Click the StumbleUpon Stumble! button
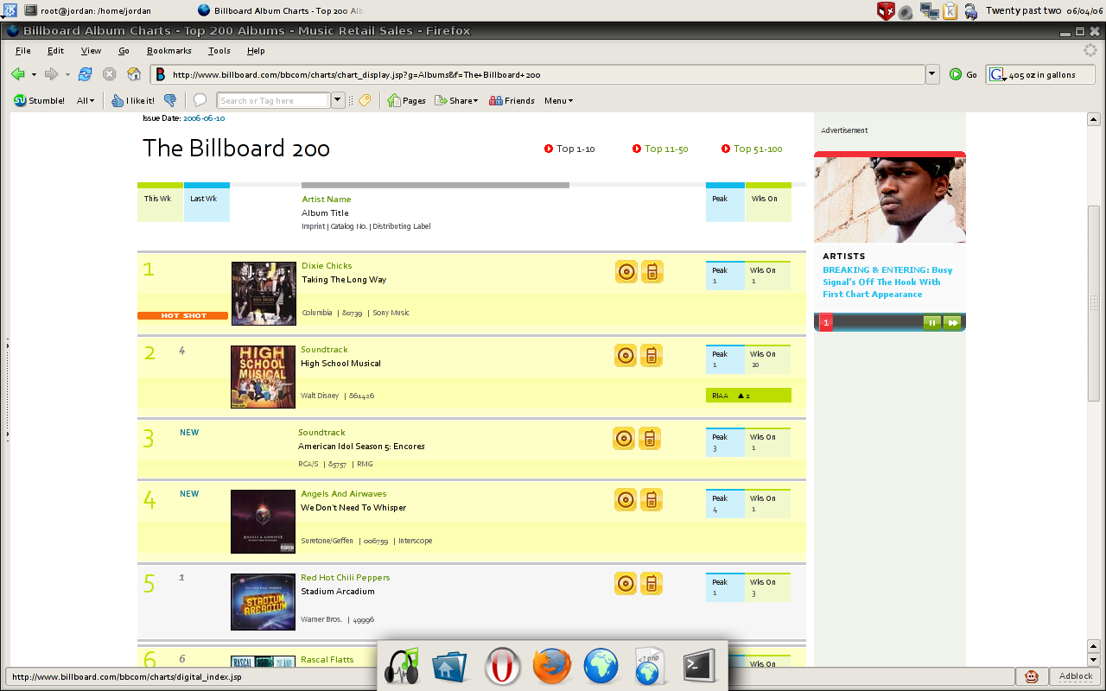The image size is (1106, 691). coord(39,100)
